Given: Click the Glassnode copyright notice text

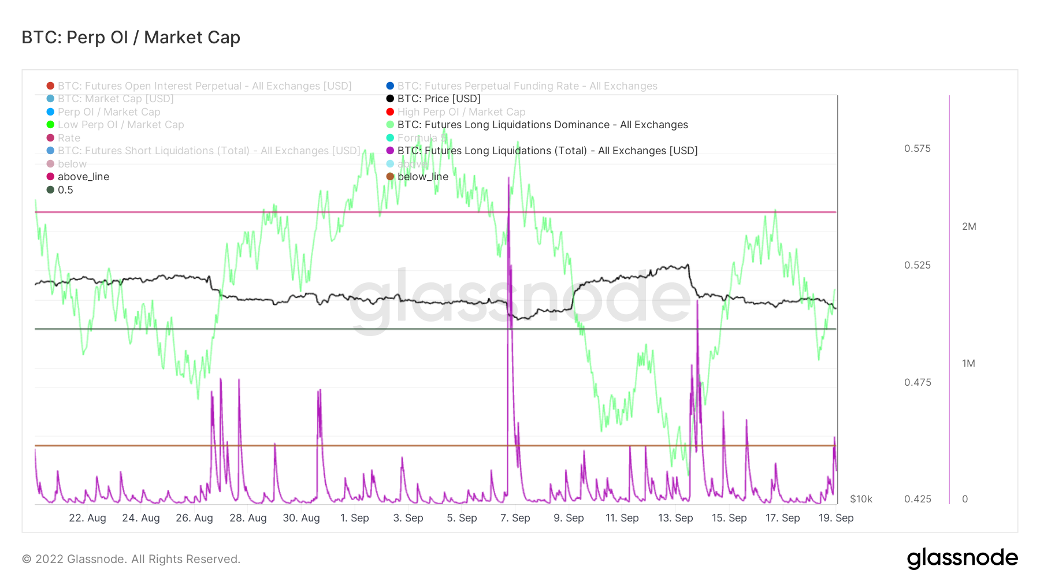Looking at the screenshot, I should click(131, 559).
